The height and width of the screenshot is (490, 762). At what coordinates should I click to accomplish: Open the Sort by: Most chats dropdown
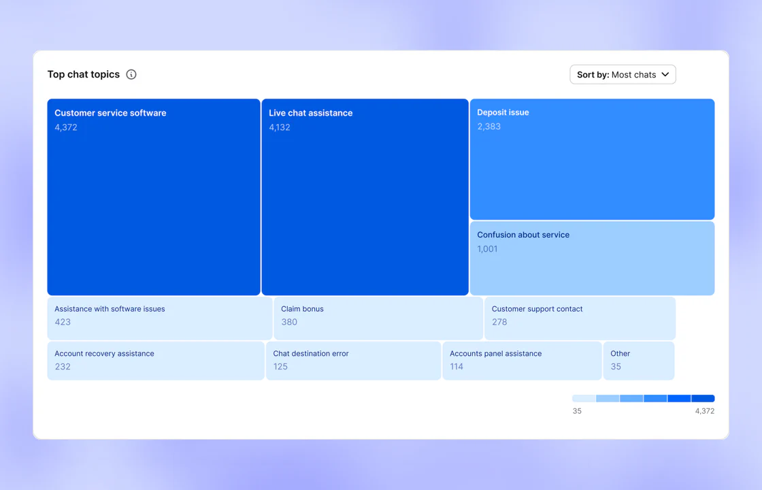623,74
